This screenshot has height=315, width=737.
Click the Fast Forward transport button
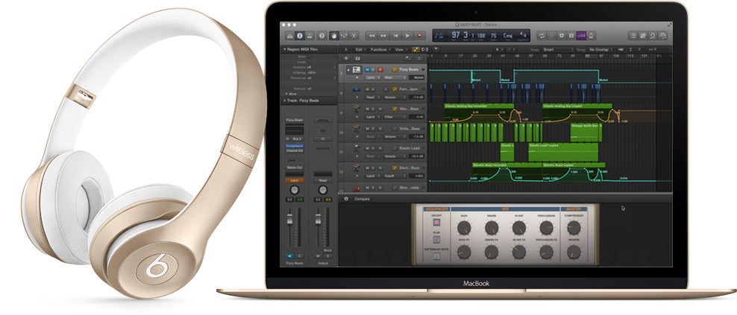[x=384, y=36]
